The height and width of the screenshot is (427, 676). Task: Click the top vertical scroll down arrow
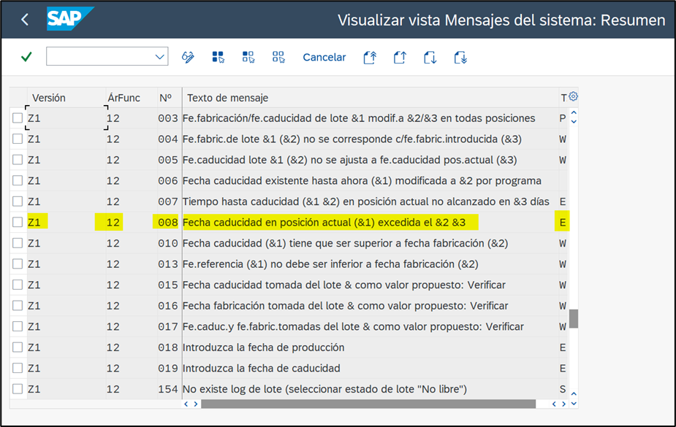[x=574, y=121]
